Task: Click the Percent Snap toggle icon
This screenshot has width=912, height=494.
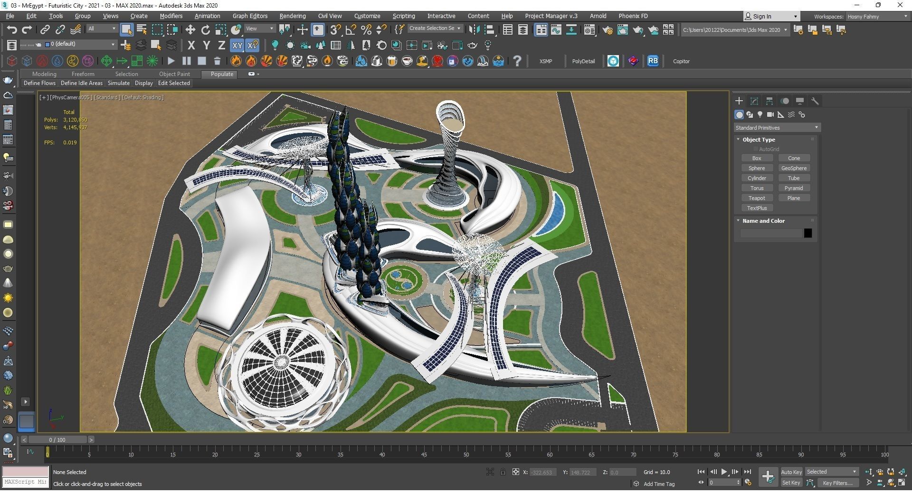Action: [366, 30]
